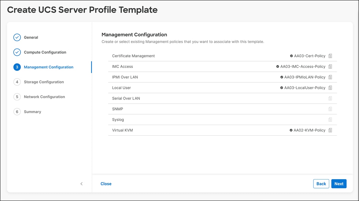
Task: Collapse the sidebar using the chevron
Action: click(82, 184)
